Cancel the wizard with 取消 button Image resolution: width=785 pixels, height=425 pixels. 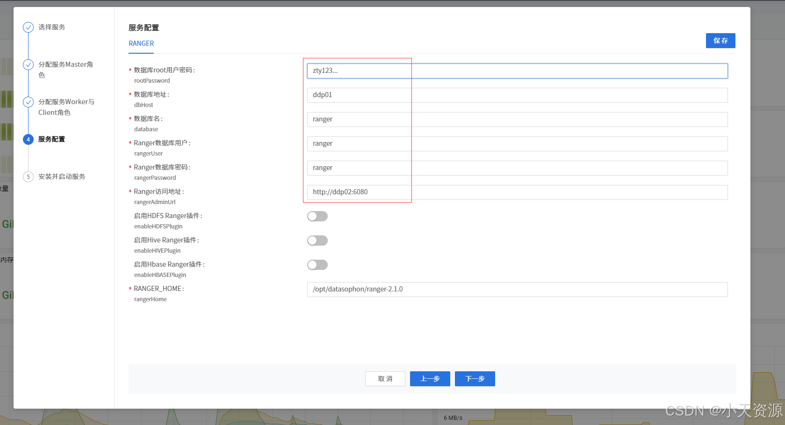pyautogui.click(x=385, y=379)
